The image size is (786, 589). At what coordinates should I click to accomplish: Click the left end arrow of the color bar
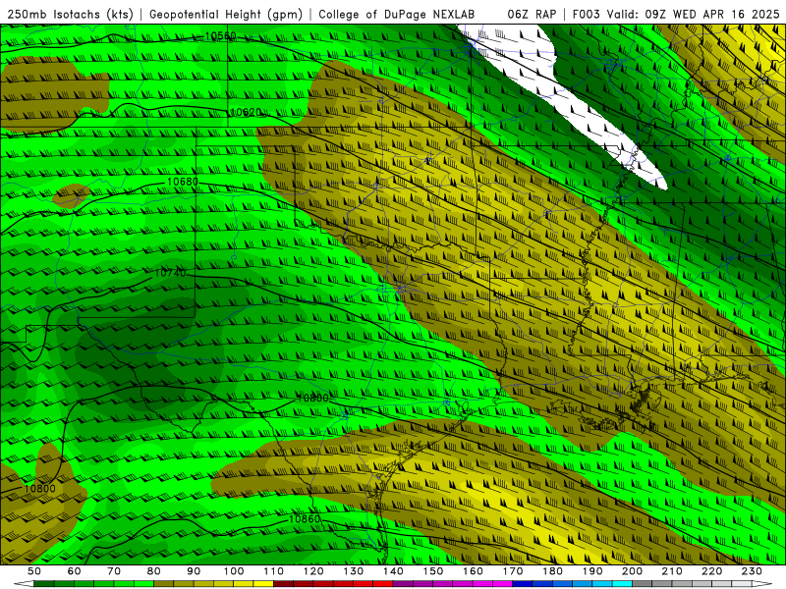click(x=24, y=584)
